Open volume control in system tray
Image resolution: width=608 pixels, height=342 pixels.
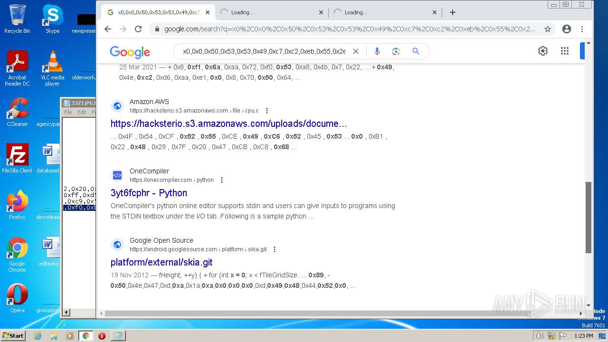[x=540, y=336]
